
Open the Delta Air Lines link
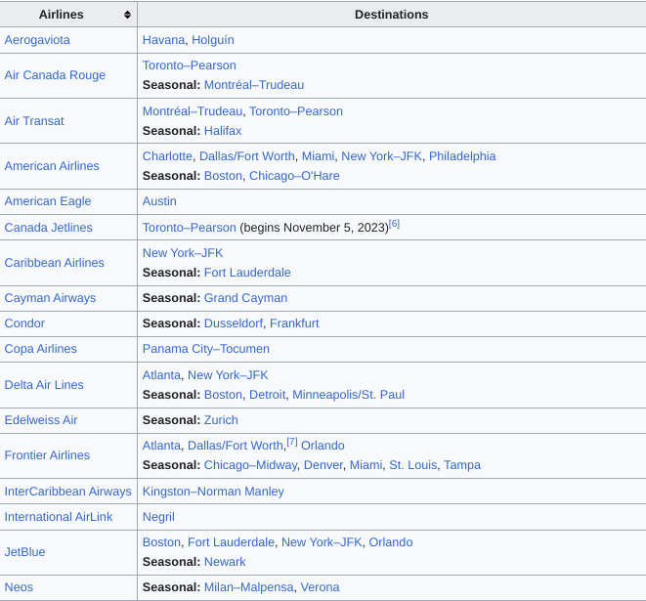44,385
